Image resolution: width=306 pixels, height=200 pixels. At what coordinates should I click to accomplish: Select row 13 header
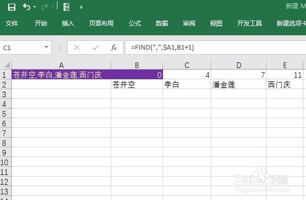pyautogui.click(x=6, y=191)
